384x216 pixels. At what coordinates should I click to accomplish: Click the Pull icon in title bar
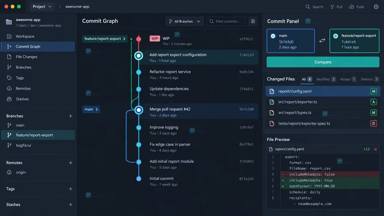332,7
